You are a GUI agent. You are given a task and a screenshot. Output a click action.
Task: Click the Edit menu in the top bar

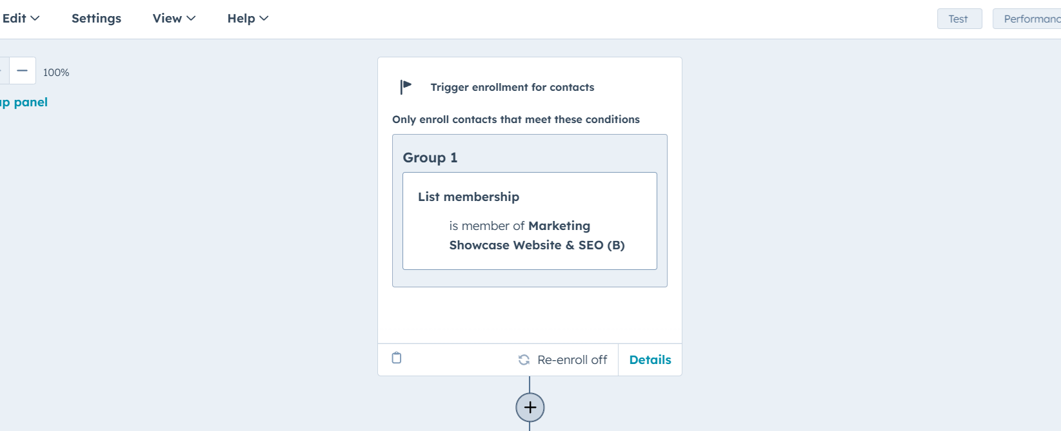coord(21,18)
